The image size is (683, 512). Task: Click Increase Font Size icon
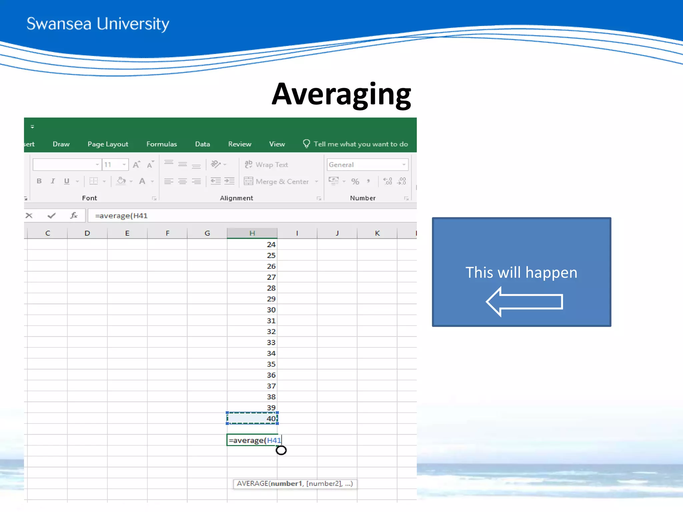[136, 164]
